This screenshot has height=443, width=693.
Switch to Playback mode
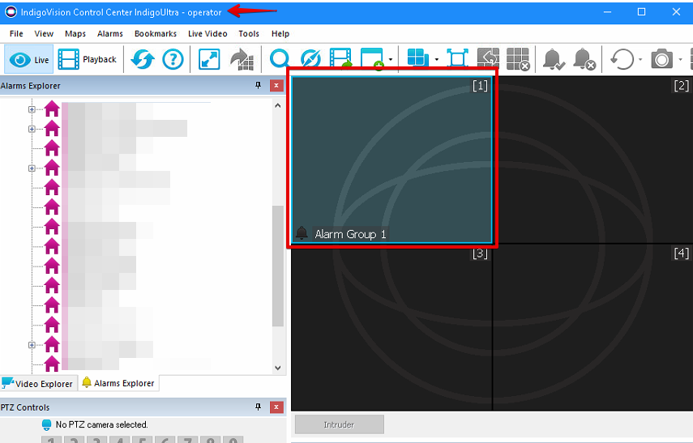click(x=88, y=59)
